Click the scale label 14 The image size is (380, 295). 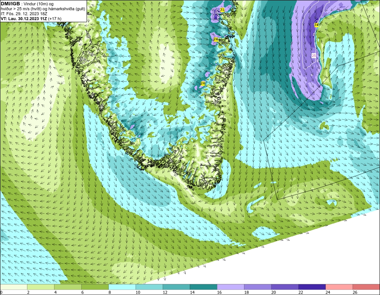tap(192, 292)
